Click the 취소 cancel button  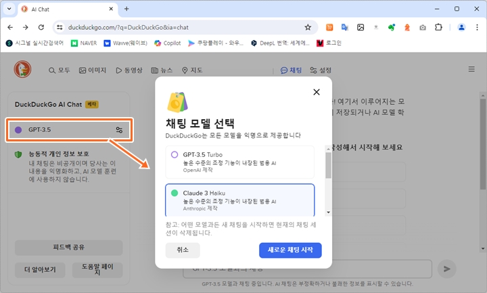coord(183,250)
